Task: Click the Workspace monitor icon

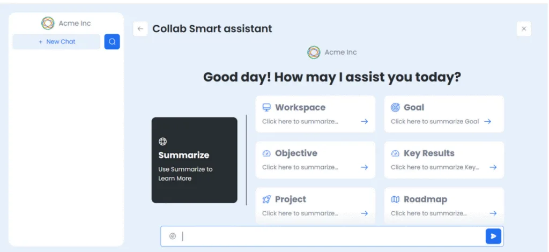Action: point(266,107)
